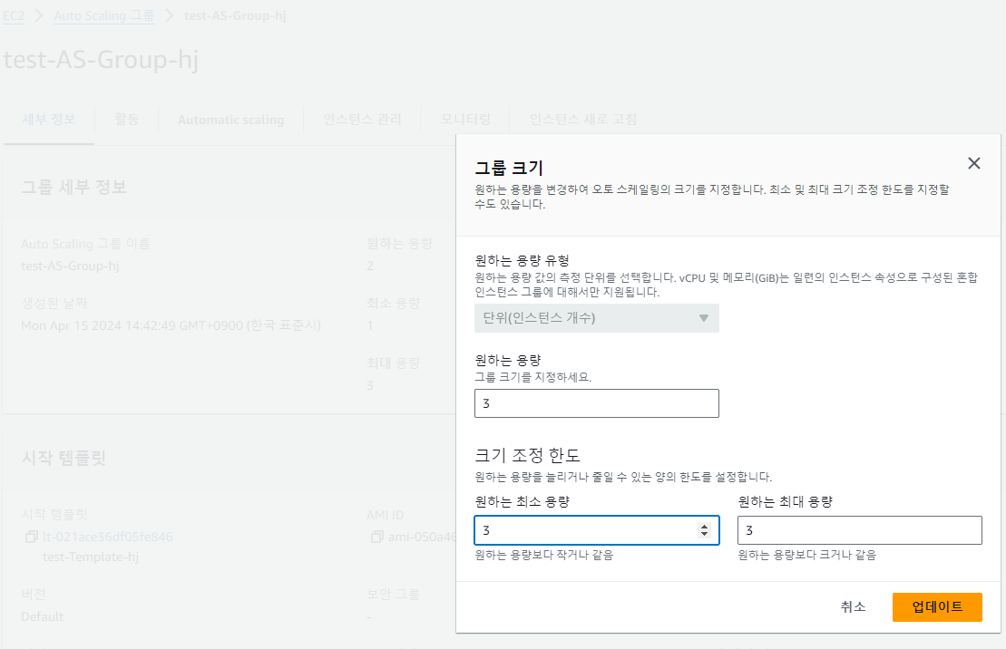
Task: Open the 모니터링 tab
Action: coord(465,120)
